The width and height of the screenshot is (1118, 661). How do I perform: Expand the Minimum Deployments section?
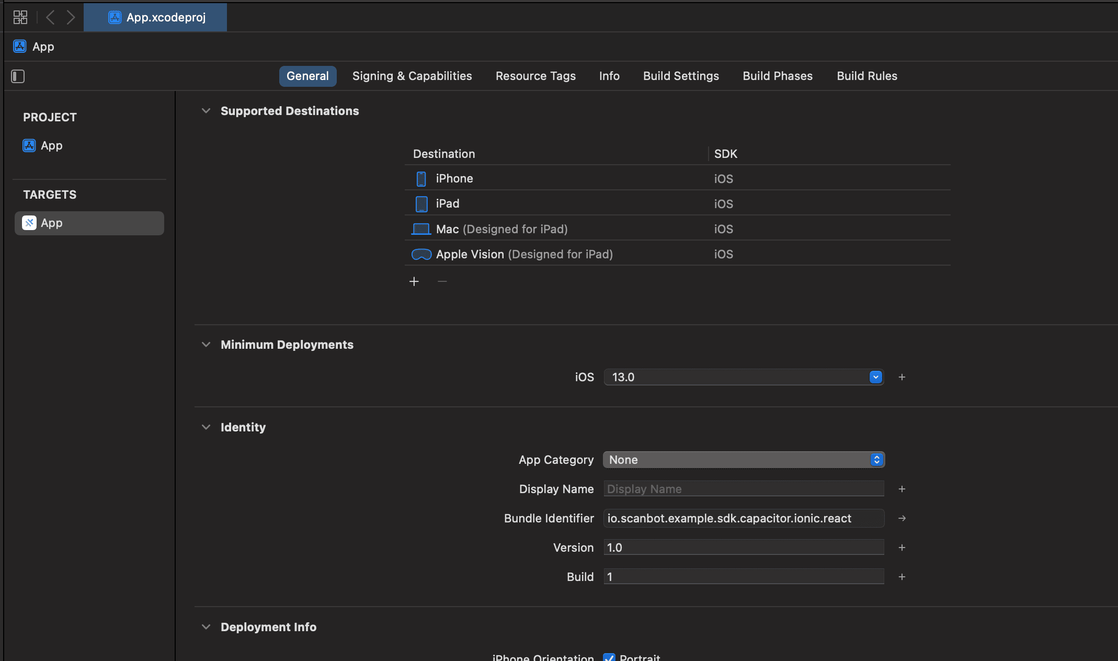pyautogui.click(x=206, y=344)
